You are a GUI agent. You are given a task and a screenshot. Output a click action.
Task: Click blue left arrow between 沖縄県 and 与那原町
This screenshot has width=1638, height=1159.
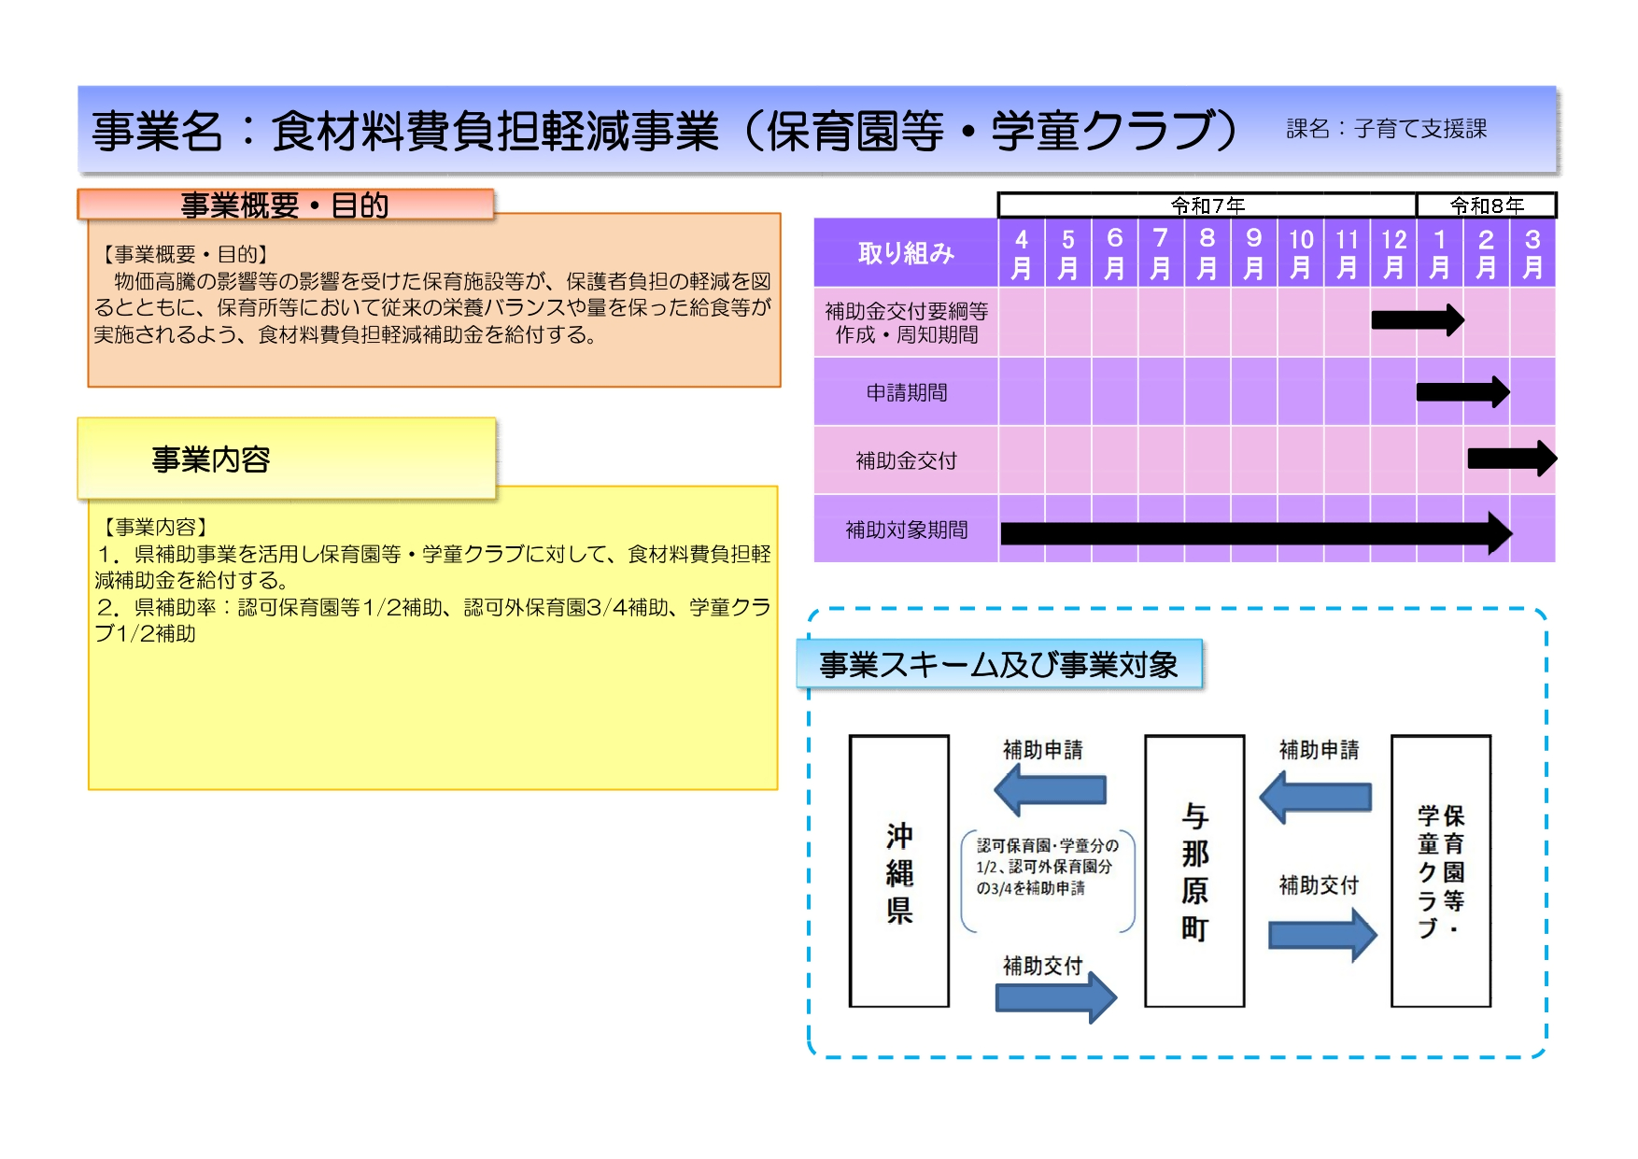click(1051, 790)
